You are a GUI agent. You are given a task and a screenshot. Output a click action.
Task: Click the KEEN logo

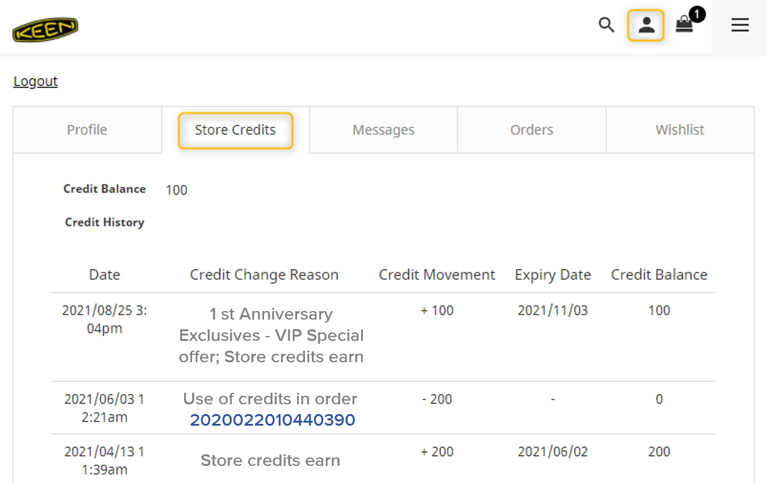coord(45,29)
